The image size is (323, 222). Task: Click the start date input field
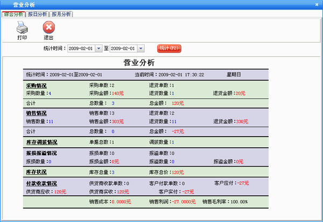tap(81, 48)
